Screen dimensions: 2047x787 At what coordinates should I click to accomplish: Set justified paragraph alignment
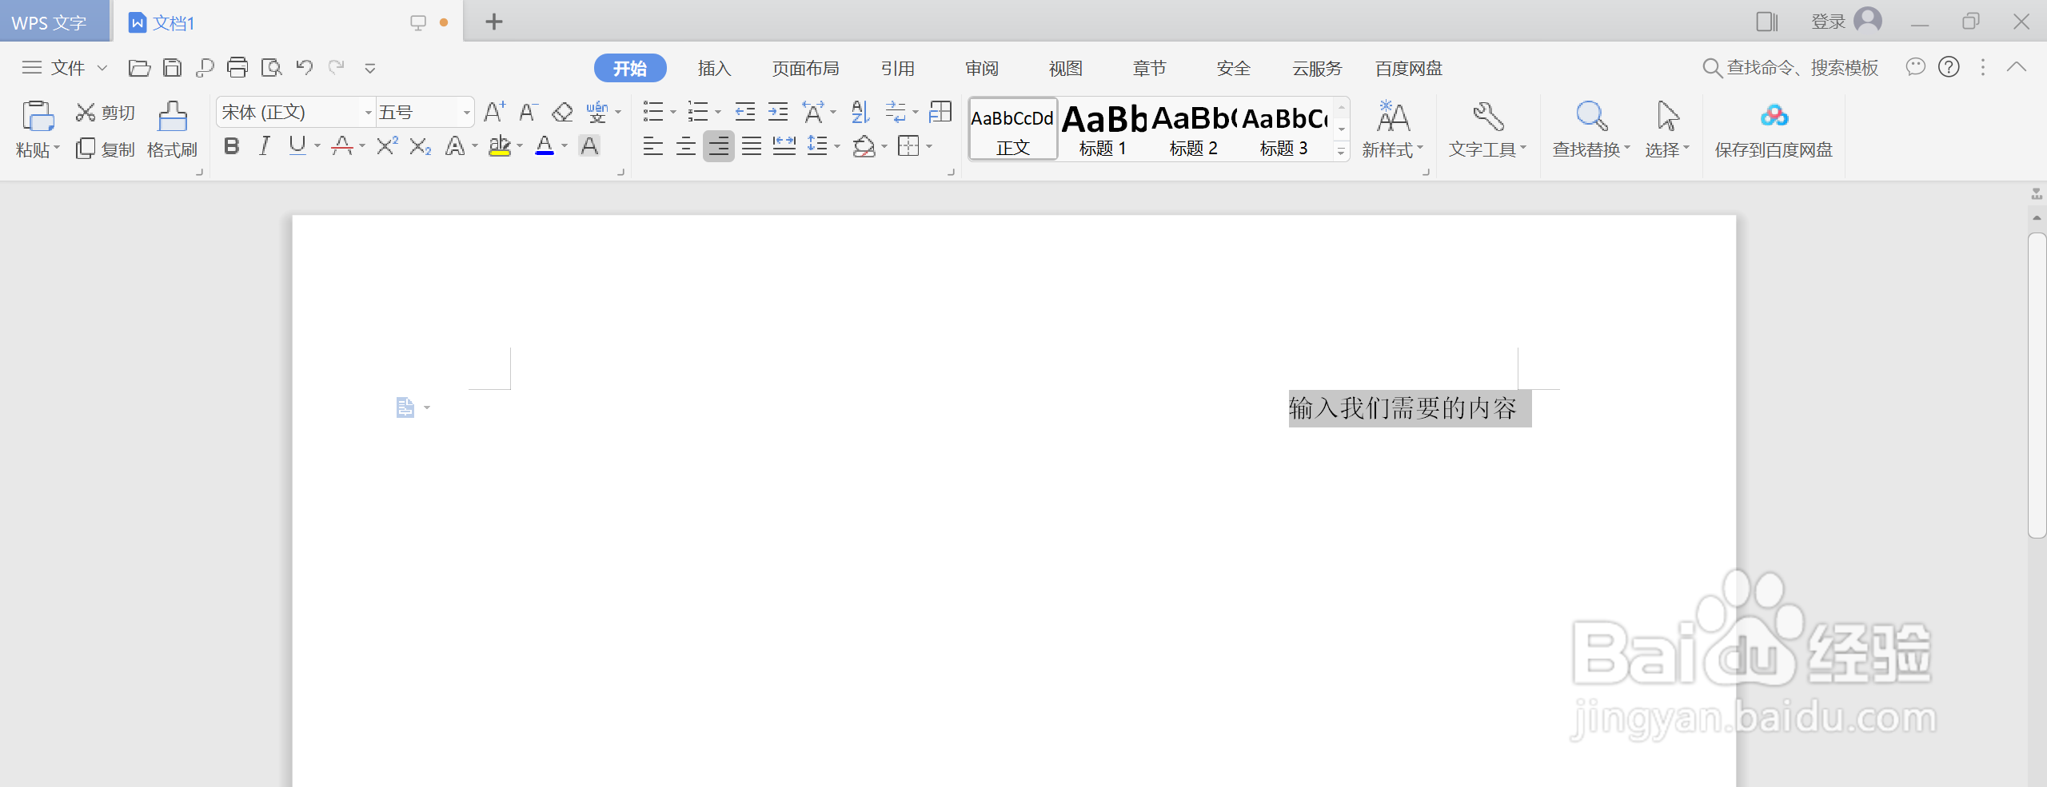coord(752,146)
